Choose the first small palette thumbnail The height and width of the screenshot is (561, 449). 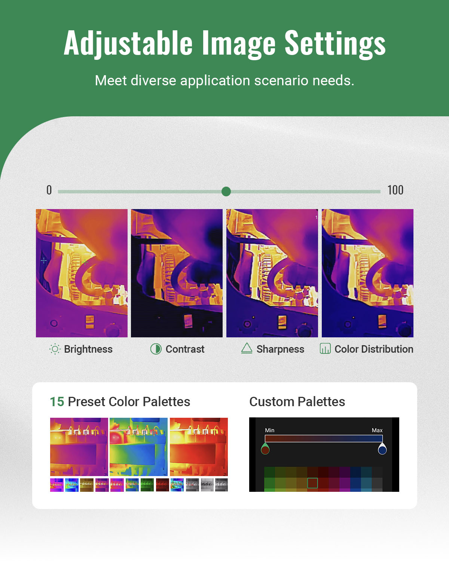pyautogui.click(x=57, y=485)
